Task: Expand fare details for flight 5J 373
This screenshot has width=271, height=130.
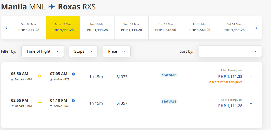Action: tap(251, 77)
